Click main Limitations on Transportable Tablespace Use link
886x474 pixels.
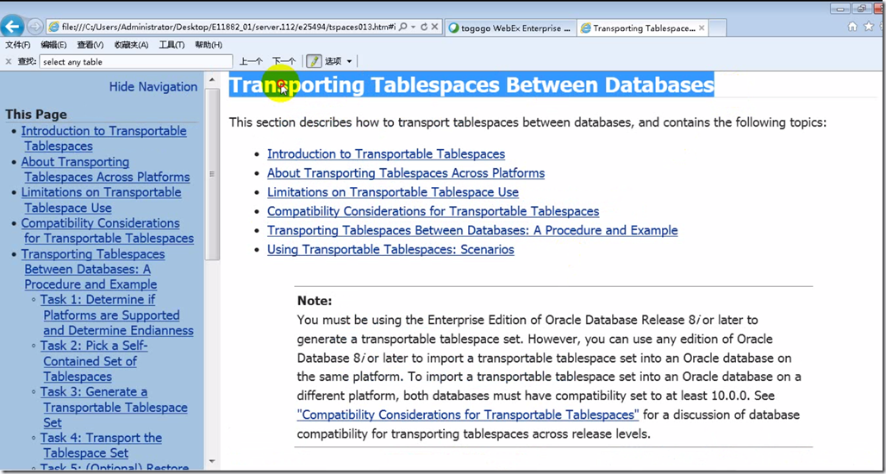tap(393, 192)
